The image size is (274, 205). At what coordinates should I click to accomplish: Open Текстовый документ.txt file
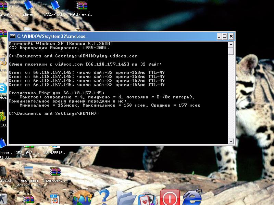pos(28,172)
